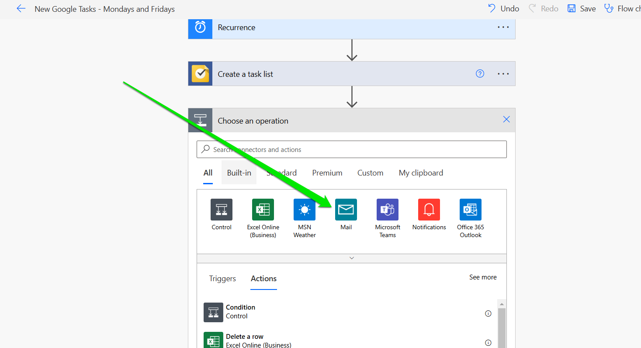
Task: Open the Control connector
Action: point(221,210)
